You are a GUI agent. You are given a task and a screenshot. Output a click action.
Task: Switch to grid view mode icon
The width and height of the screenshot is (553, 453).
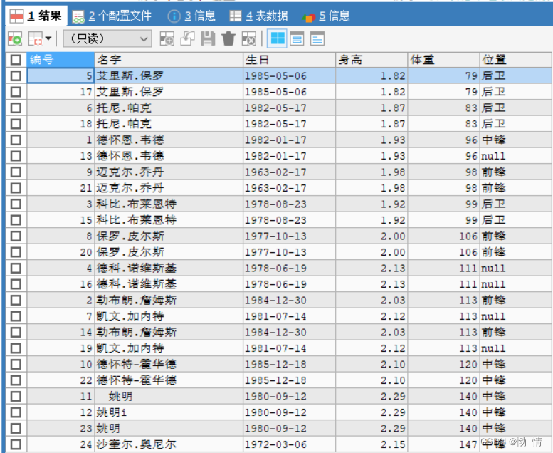pos(277,38)
